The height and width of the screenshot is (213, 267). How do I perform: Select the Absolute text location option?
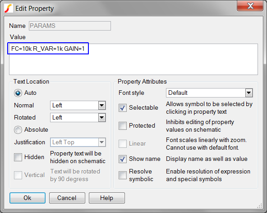click(18, 130)
